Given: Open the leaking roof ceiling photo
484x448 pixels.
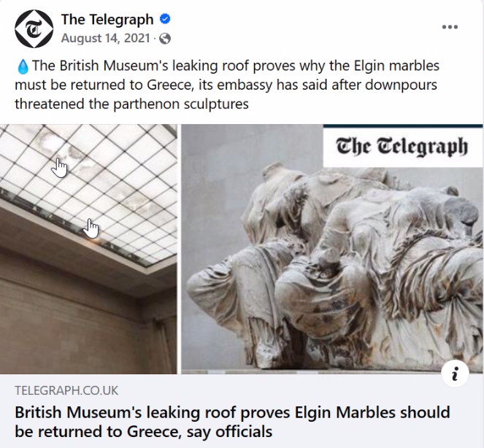Looking at the screenshot, I should point(88,249).
